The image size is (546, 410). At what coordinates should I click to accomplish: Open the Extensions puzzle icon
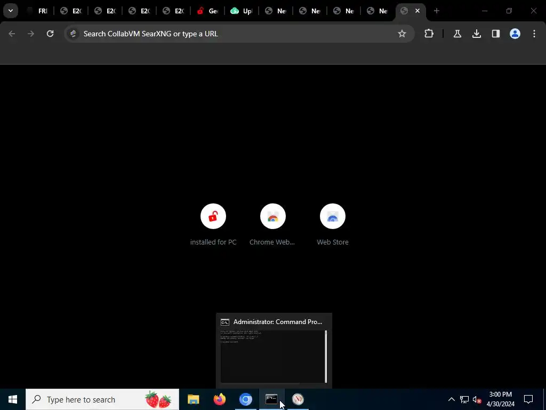429,34
